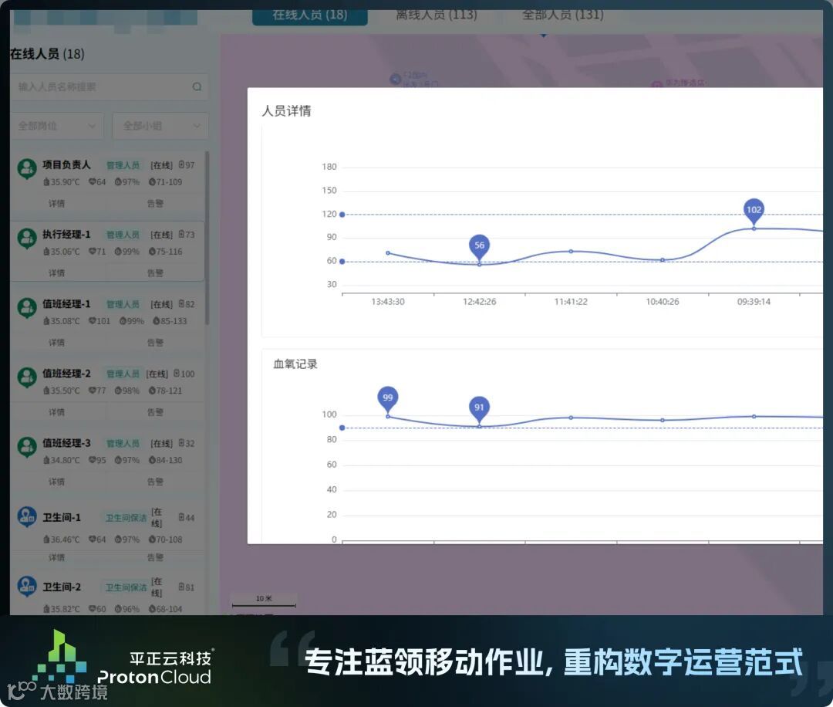Screen dimensions: 833x707
Task: Click the blood oxygen marker labeled 99
Action: [x=388, y=398]
